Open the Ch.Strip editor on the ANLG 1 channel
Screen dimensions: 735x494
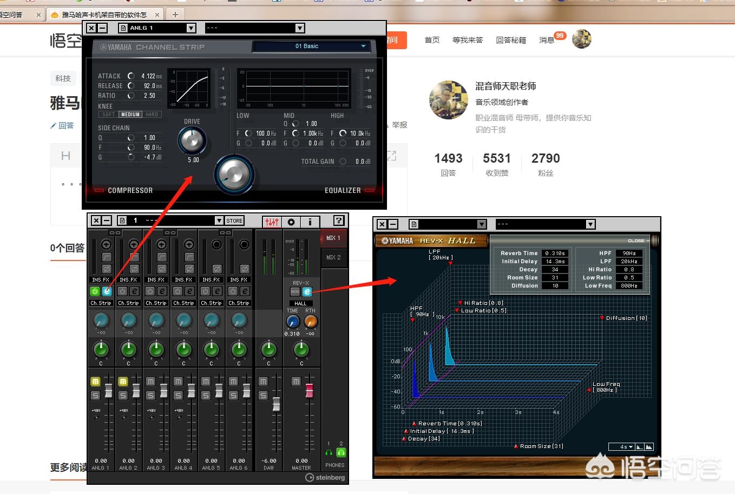tap(107, 291)
